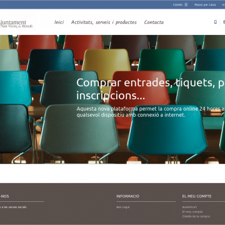The image size is (225, 225).
Task: Open the Cistella cart link
Action: (177, 4)
